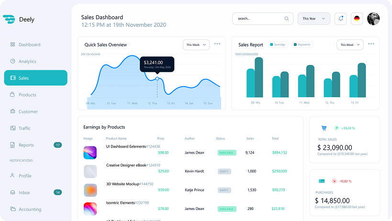Click the search input field
392x221 pixels.
pos(263,19)
